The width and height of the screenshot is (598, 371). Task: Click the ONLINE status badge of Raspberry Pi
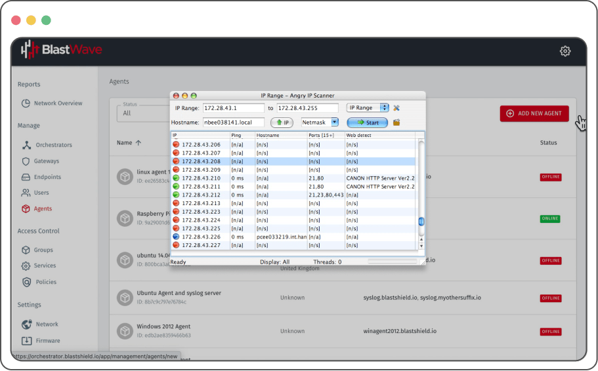(550, 219)
